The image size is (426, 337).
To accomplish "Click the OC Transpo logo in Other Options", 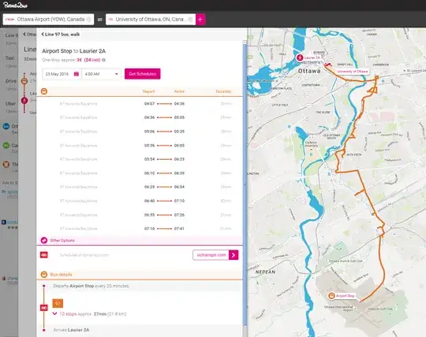I will [x=44, y=255].
